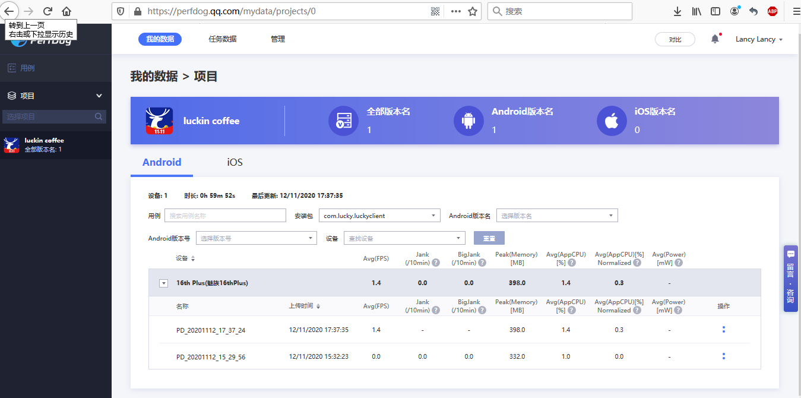Open Android版本号 dropdown
The width and height of the screenshot is (801, 398).
(x=257, y=238)
